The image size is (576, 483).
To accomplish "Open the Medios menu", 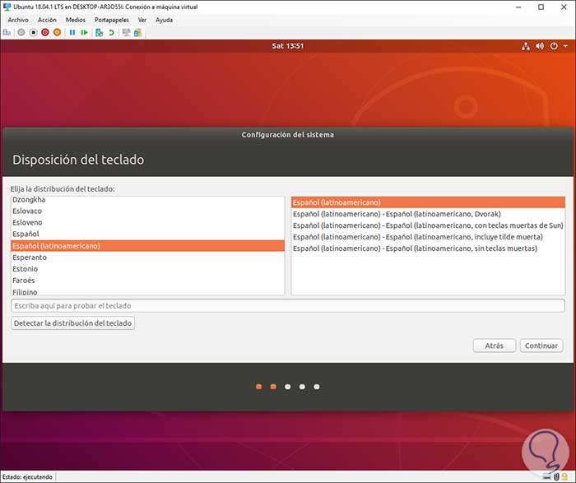I will 76,20.
